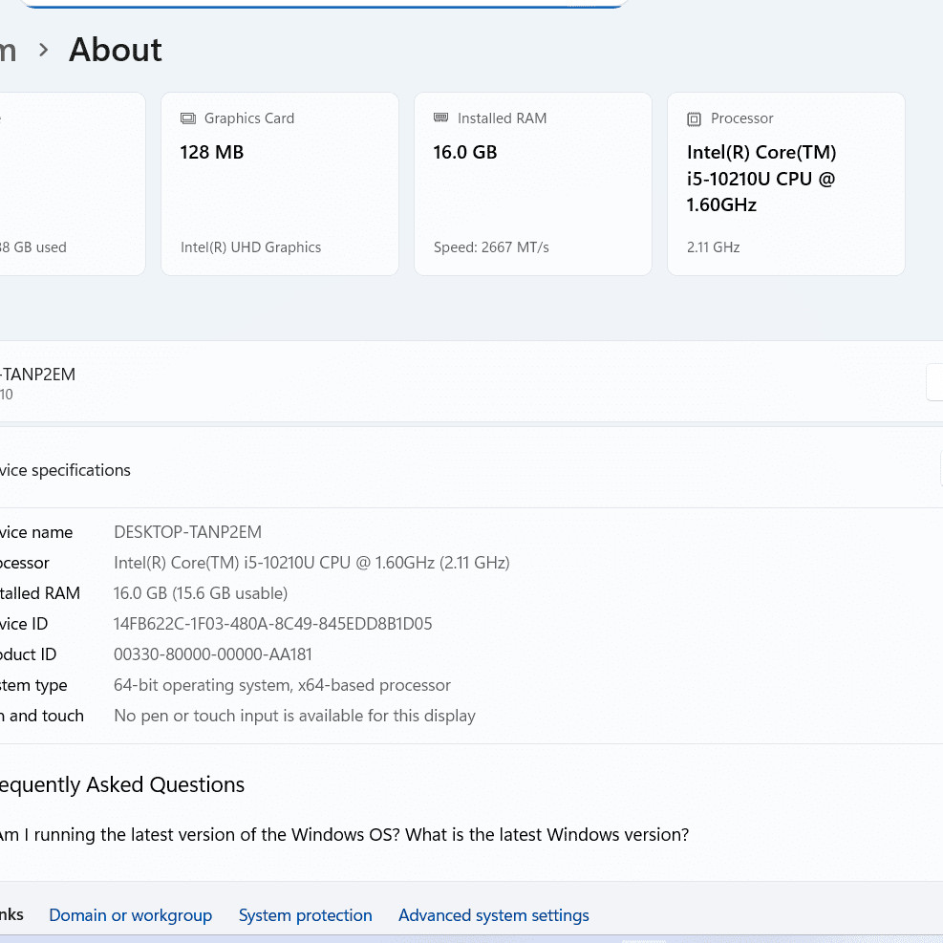Click the Installed RAM memory icon

tap(440, 118)
